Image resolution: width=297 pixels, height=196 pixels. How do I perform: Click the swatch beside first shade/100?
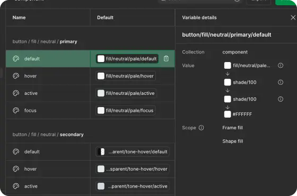point(228,82)
